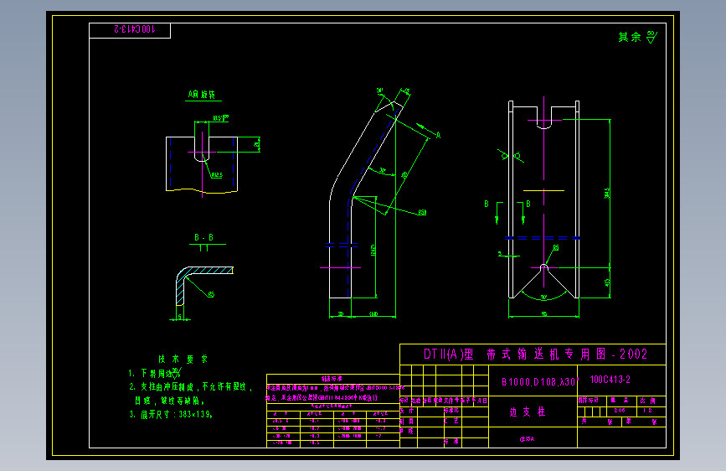Select note 2 '支柱由冲压制成,不允许有裂纹'
This screenshot has height=471, width=726.
(194, 387)
